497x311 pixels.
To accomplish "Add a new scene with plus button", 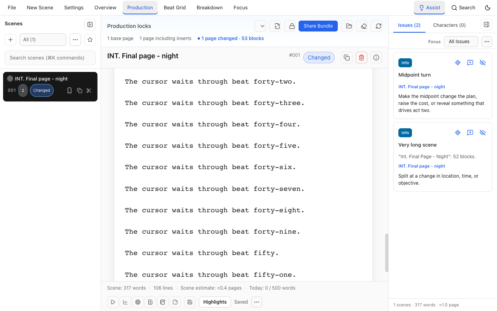I will 10,40.
